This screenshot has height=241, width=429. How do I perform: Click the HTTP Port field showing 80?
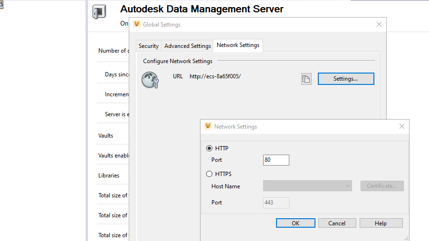(x=276, y=160)
